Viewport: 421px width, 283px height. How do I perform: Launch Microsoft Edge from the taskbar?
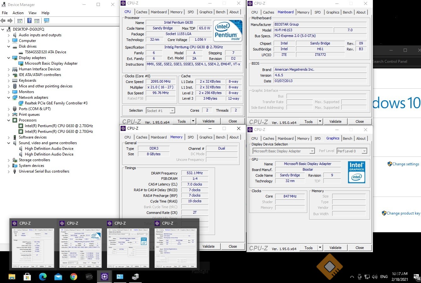(x=43, y=277)
